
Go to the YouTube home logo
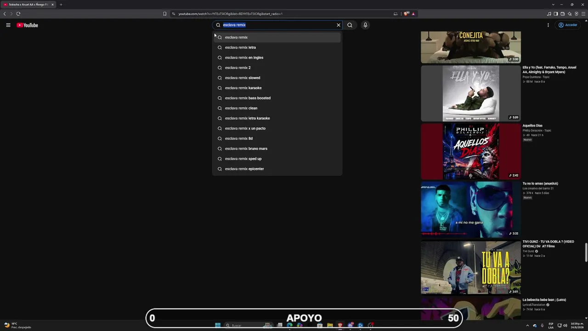click(x=28, y=25)
